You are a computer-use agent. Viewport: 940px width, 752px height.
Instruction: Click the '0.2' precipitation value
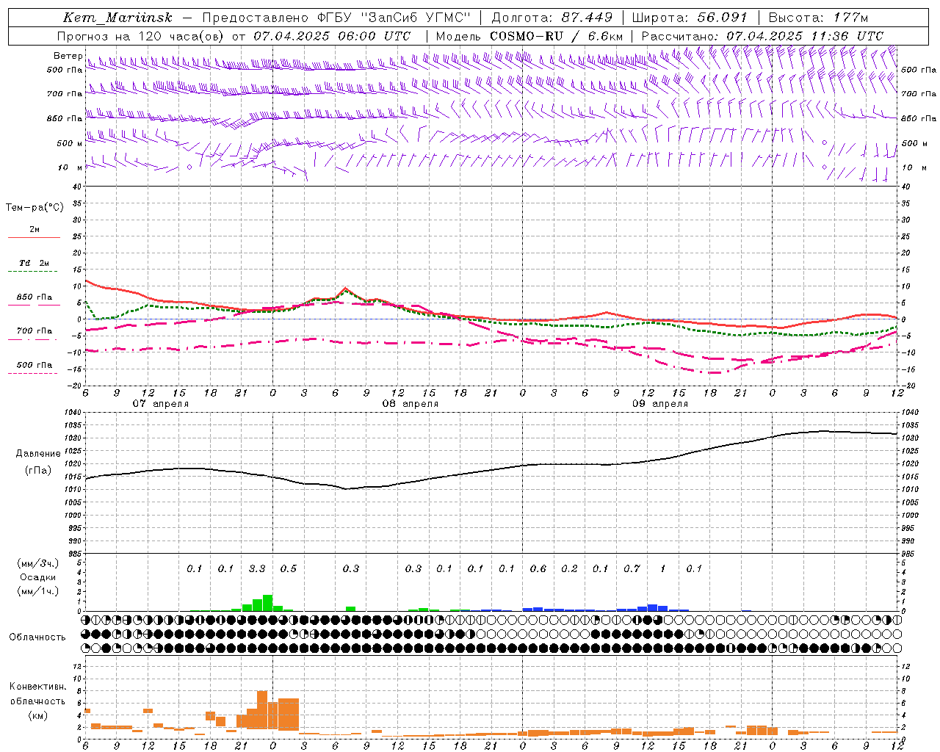(569, 568)
